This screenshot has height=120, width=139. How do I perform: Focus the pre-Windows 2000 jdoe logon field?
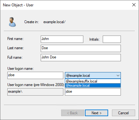(x=93, y=92)
